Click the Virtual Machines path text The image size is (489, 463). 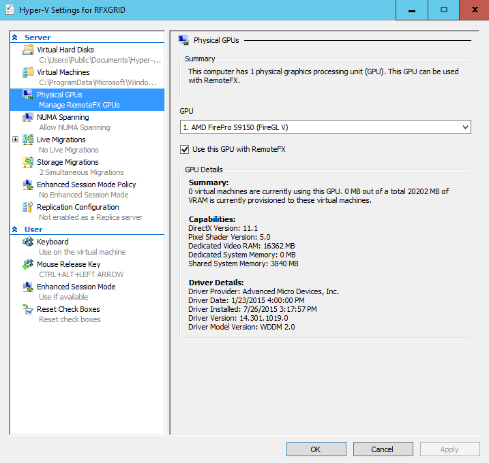[98, 82]
